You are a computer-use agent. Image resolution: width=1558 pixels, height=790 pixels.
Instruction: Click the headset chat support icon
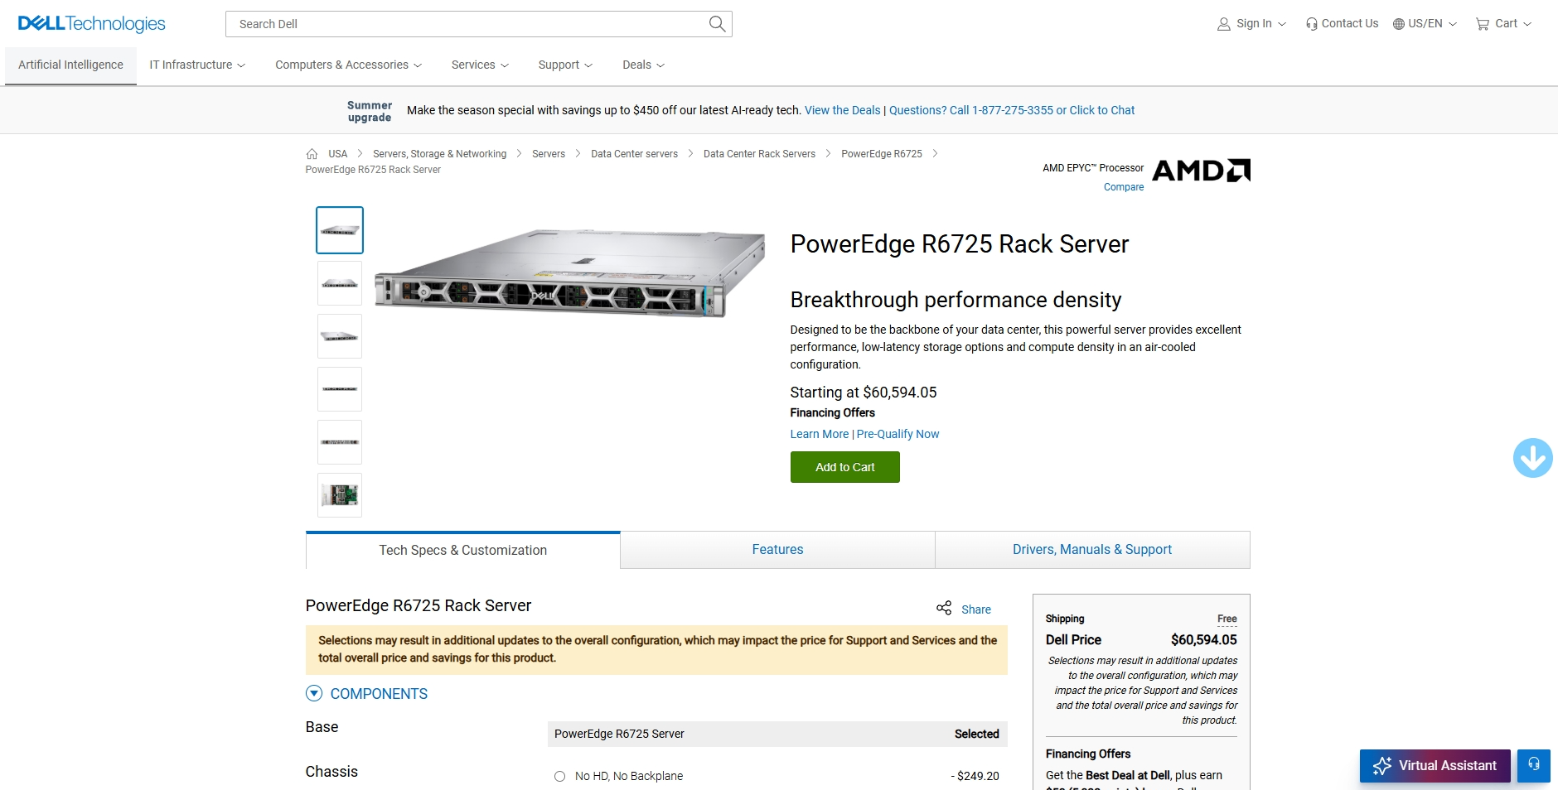1534,765
